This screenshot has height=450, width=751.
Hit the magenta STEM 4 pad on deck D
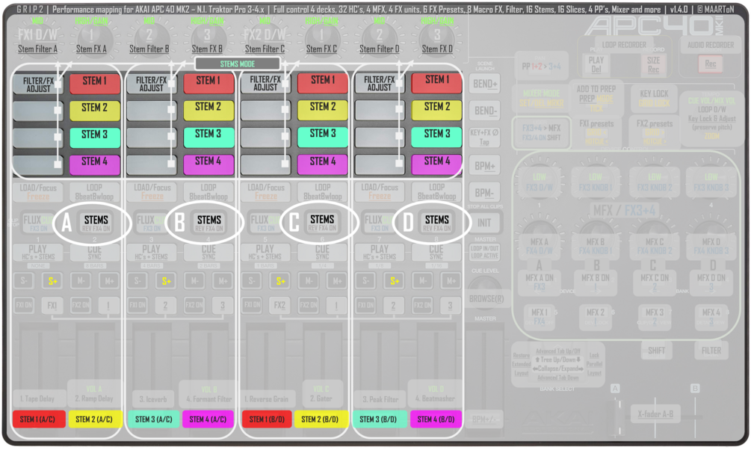(437, 164)
